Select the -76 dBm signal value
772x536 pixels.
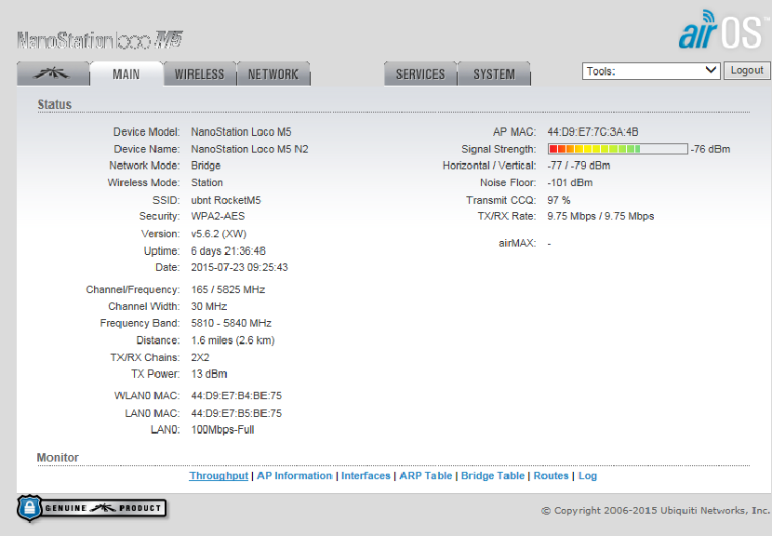tap(711, 149)
